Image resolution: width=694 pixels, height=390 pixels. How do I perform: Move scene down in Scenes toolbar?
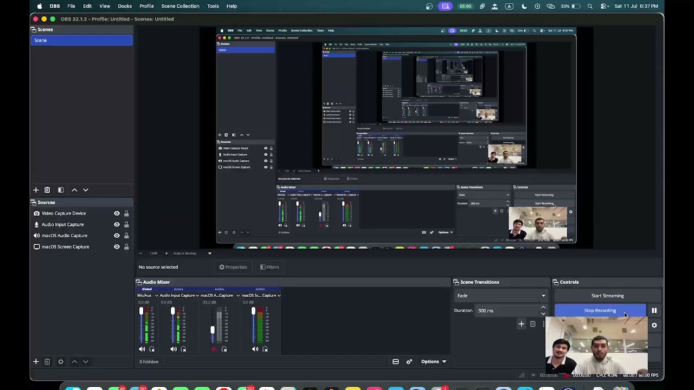(86, 190)
